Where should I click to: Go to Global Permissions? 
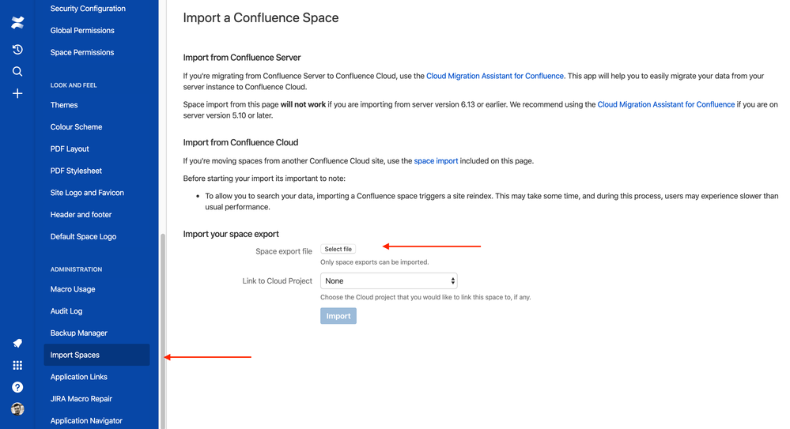[x=82, y=30]
